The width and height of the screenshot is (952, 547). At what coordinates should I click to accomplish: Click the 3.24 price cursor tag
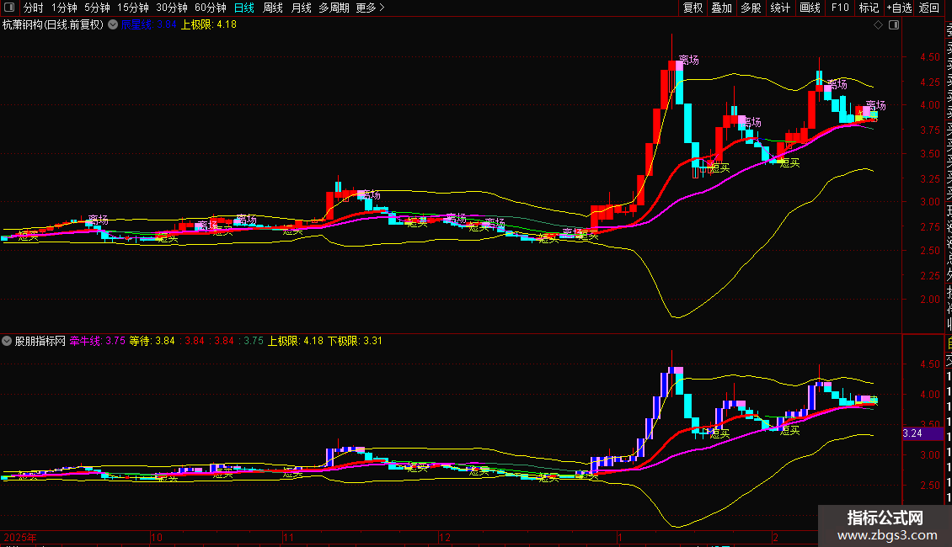pos(923,433)
